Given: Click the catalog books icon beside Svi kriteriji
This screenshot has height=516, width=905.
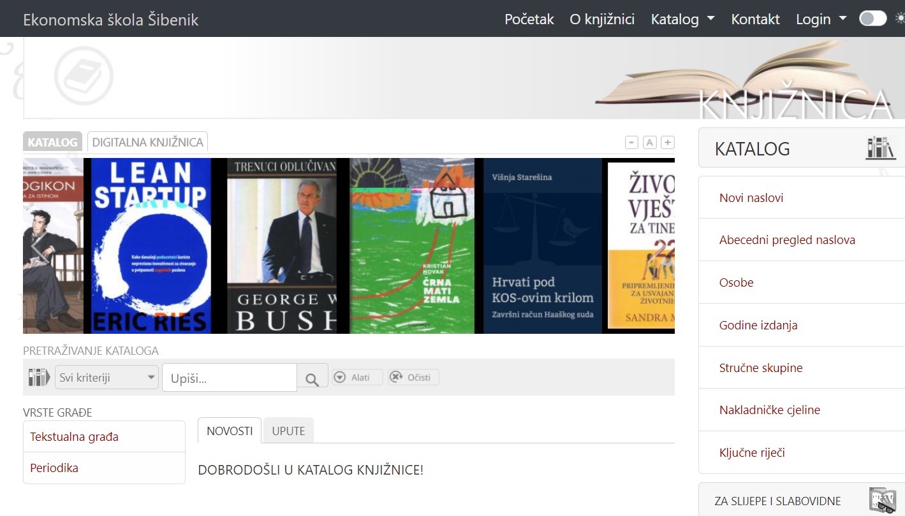Looking at the screenshot, I should (39, 377).
